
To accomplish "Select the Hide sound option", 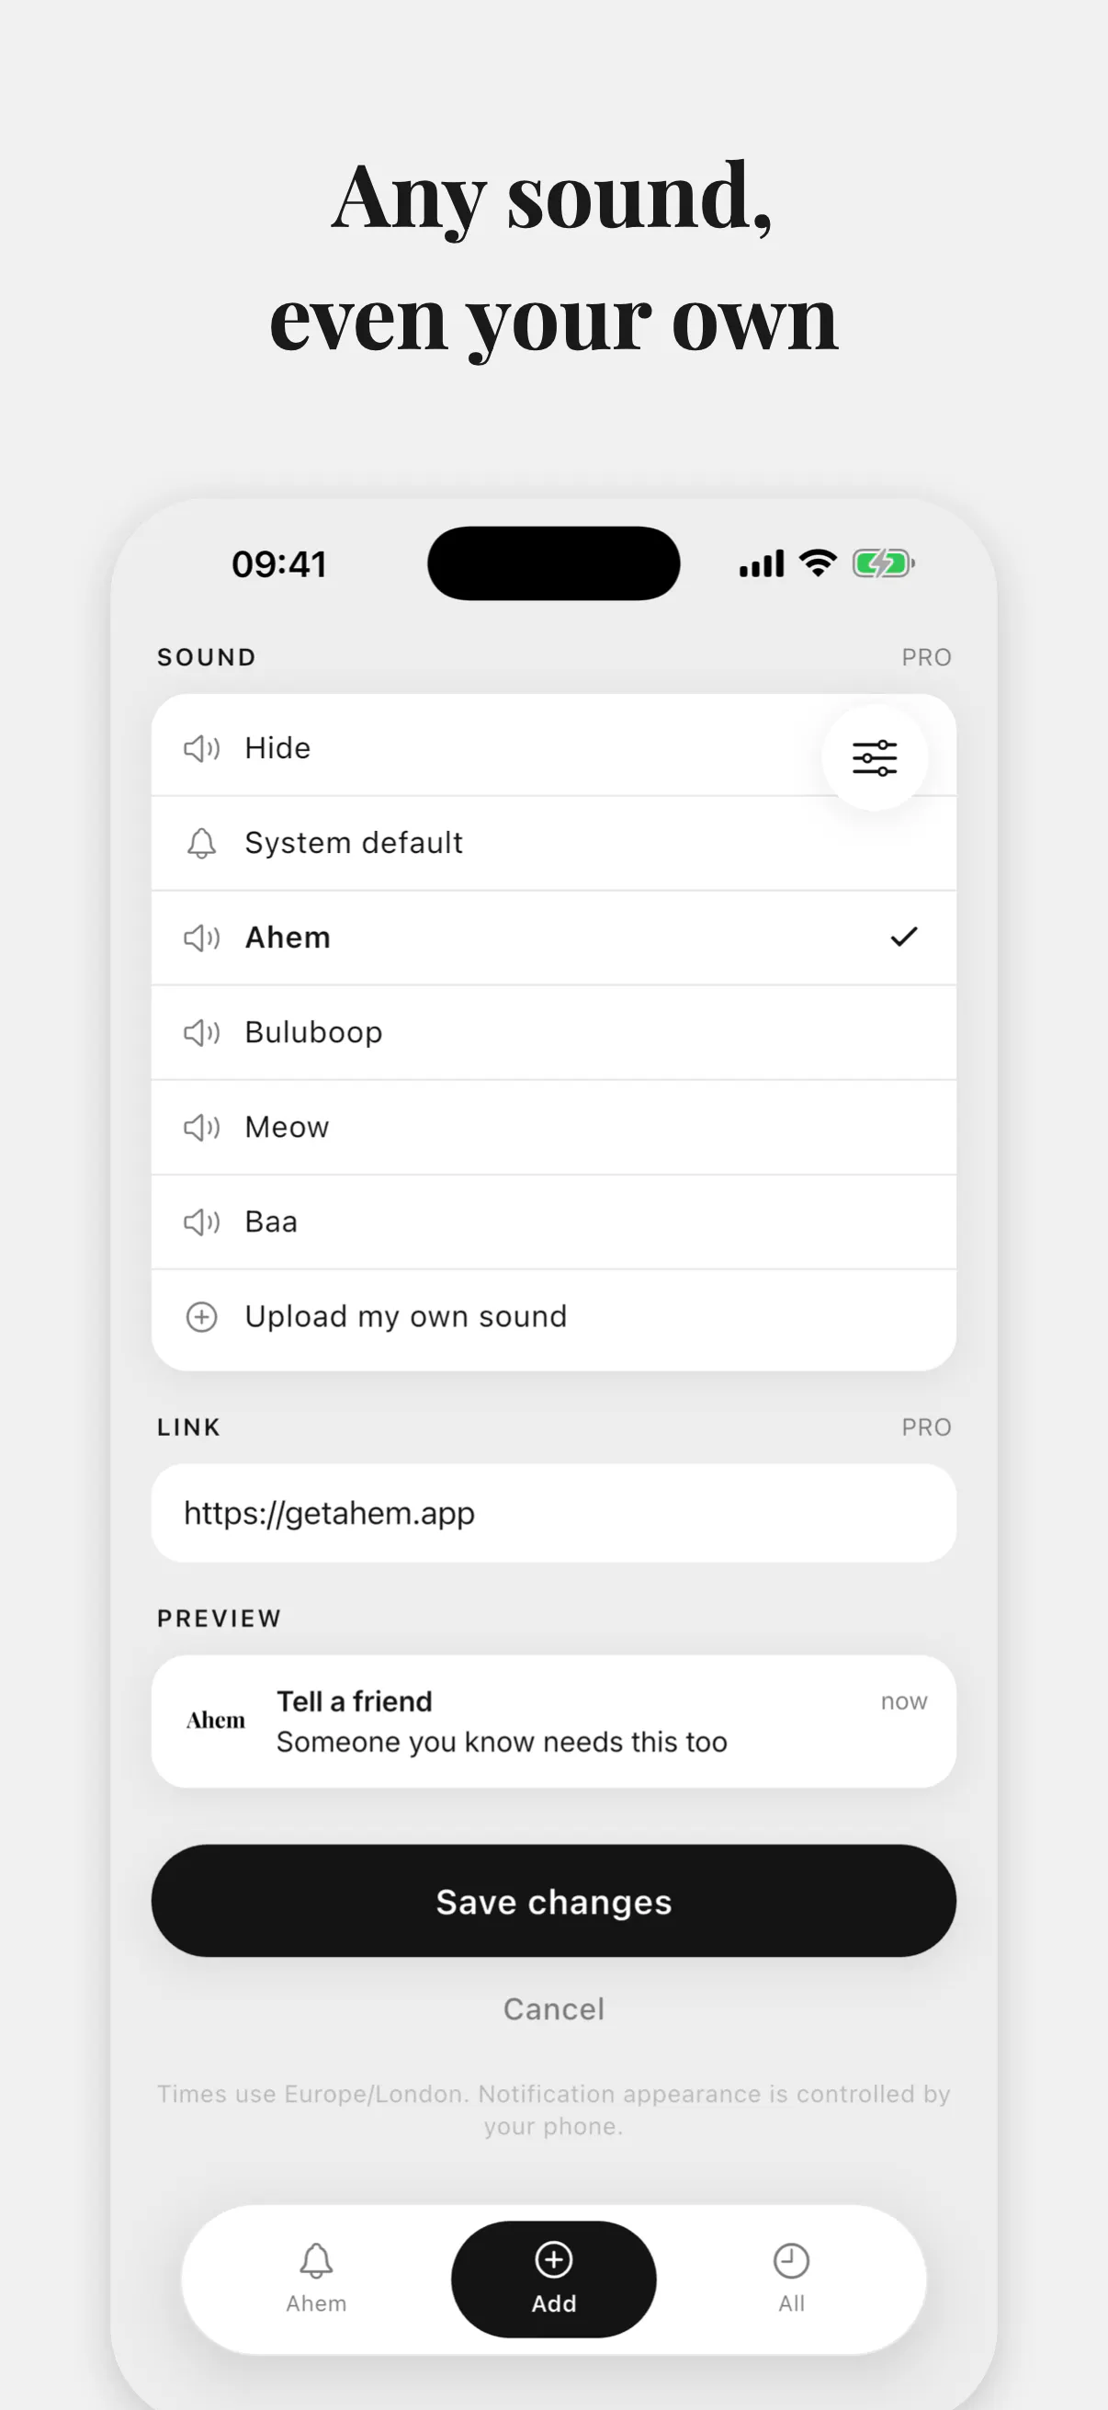I will 553,747.
